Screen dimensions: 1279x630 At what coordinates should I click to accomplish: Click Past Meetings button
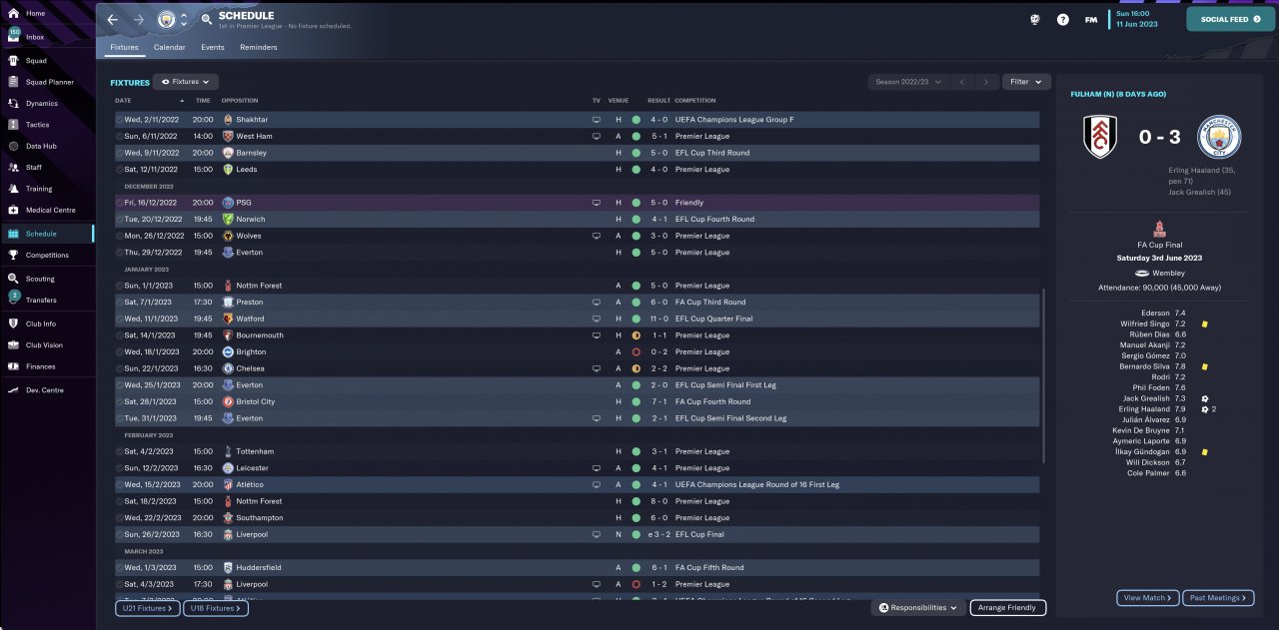(1217, 598)
